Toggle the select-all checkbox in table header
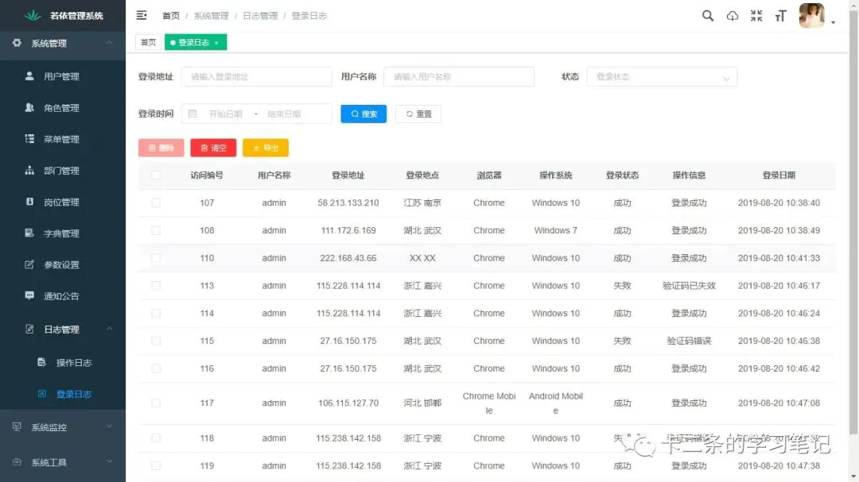 156,175
